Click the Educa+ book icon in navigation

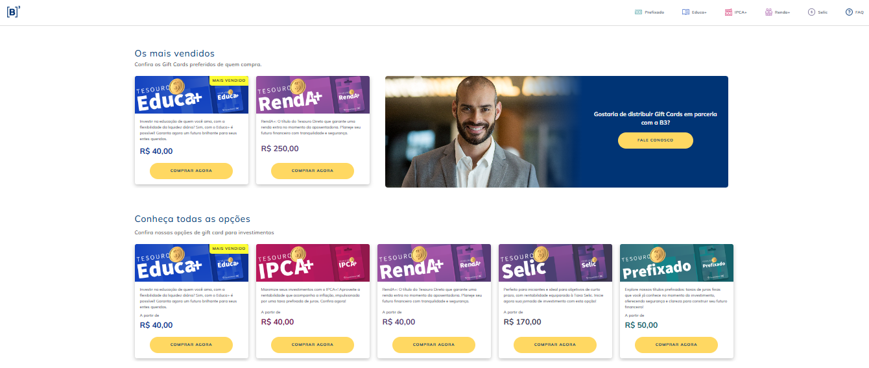(x=685, y=12)
